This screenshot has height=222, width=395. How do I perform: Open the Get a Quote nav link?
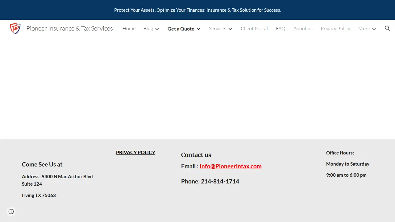pos(181,29)
